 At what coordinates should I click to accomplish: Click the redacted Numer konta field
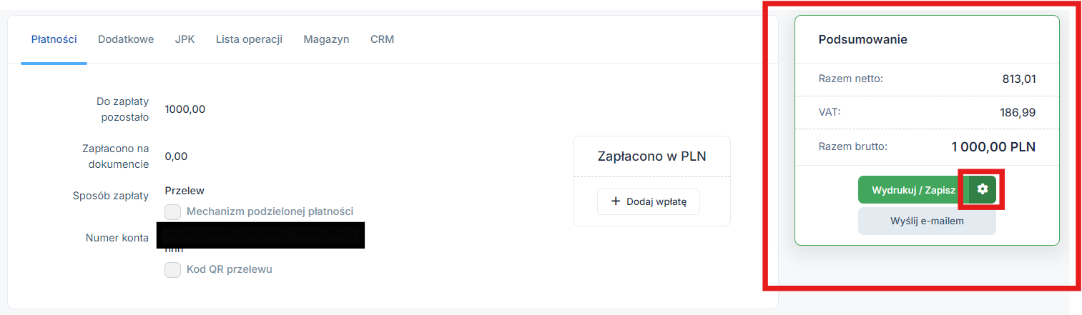[260, 235]
